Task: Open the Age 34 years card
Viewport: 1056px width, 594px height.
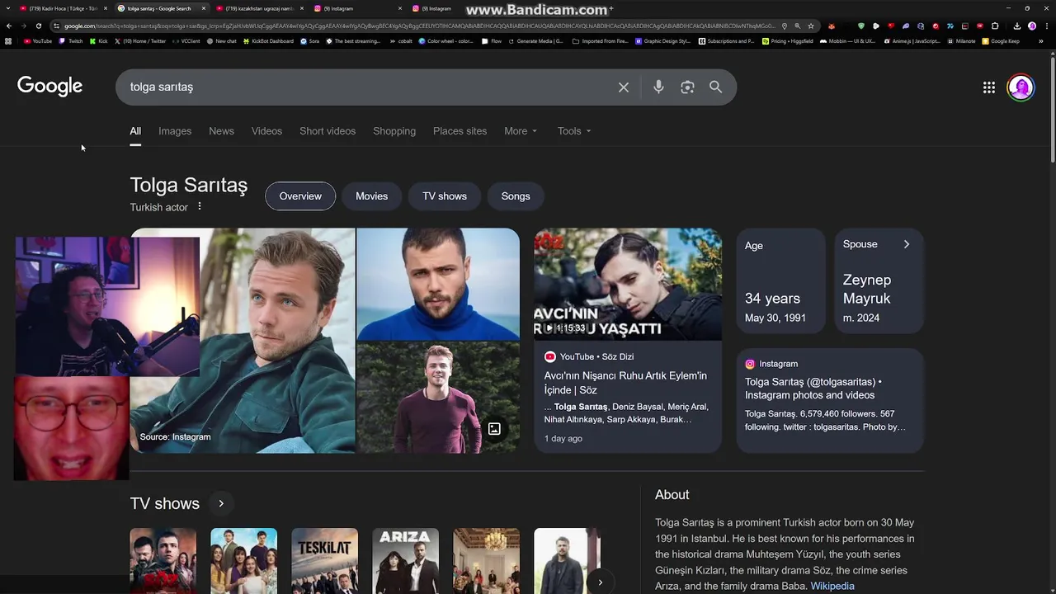Action: [780, 281]
